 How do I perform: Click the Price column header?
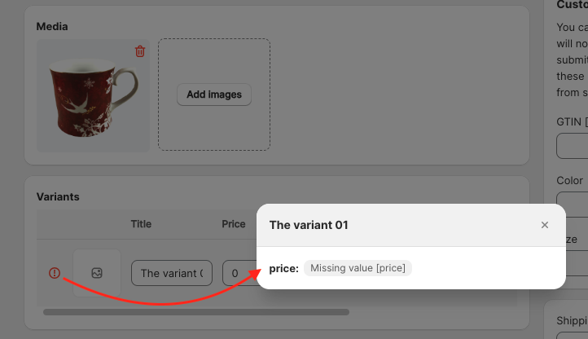pyautogui.click(x=233, y=224)
